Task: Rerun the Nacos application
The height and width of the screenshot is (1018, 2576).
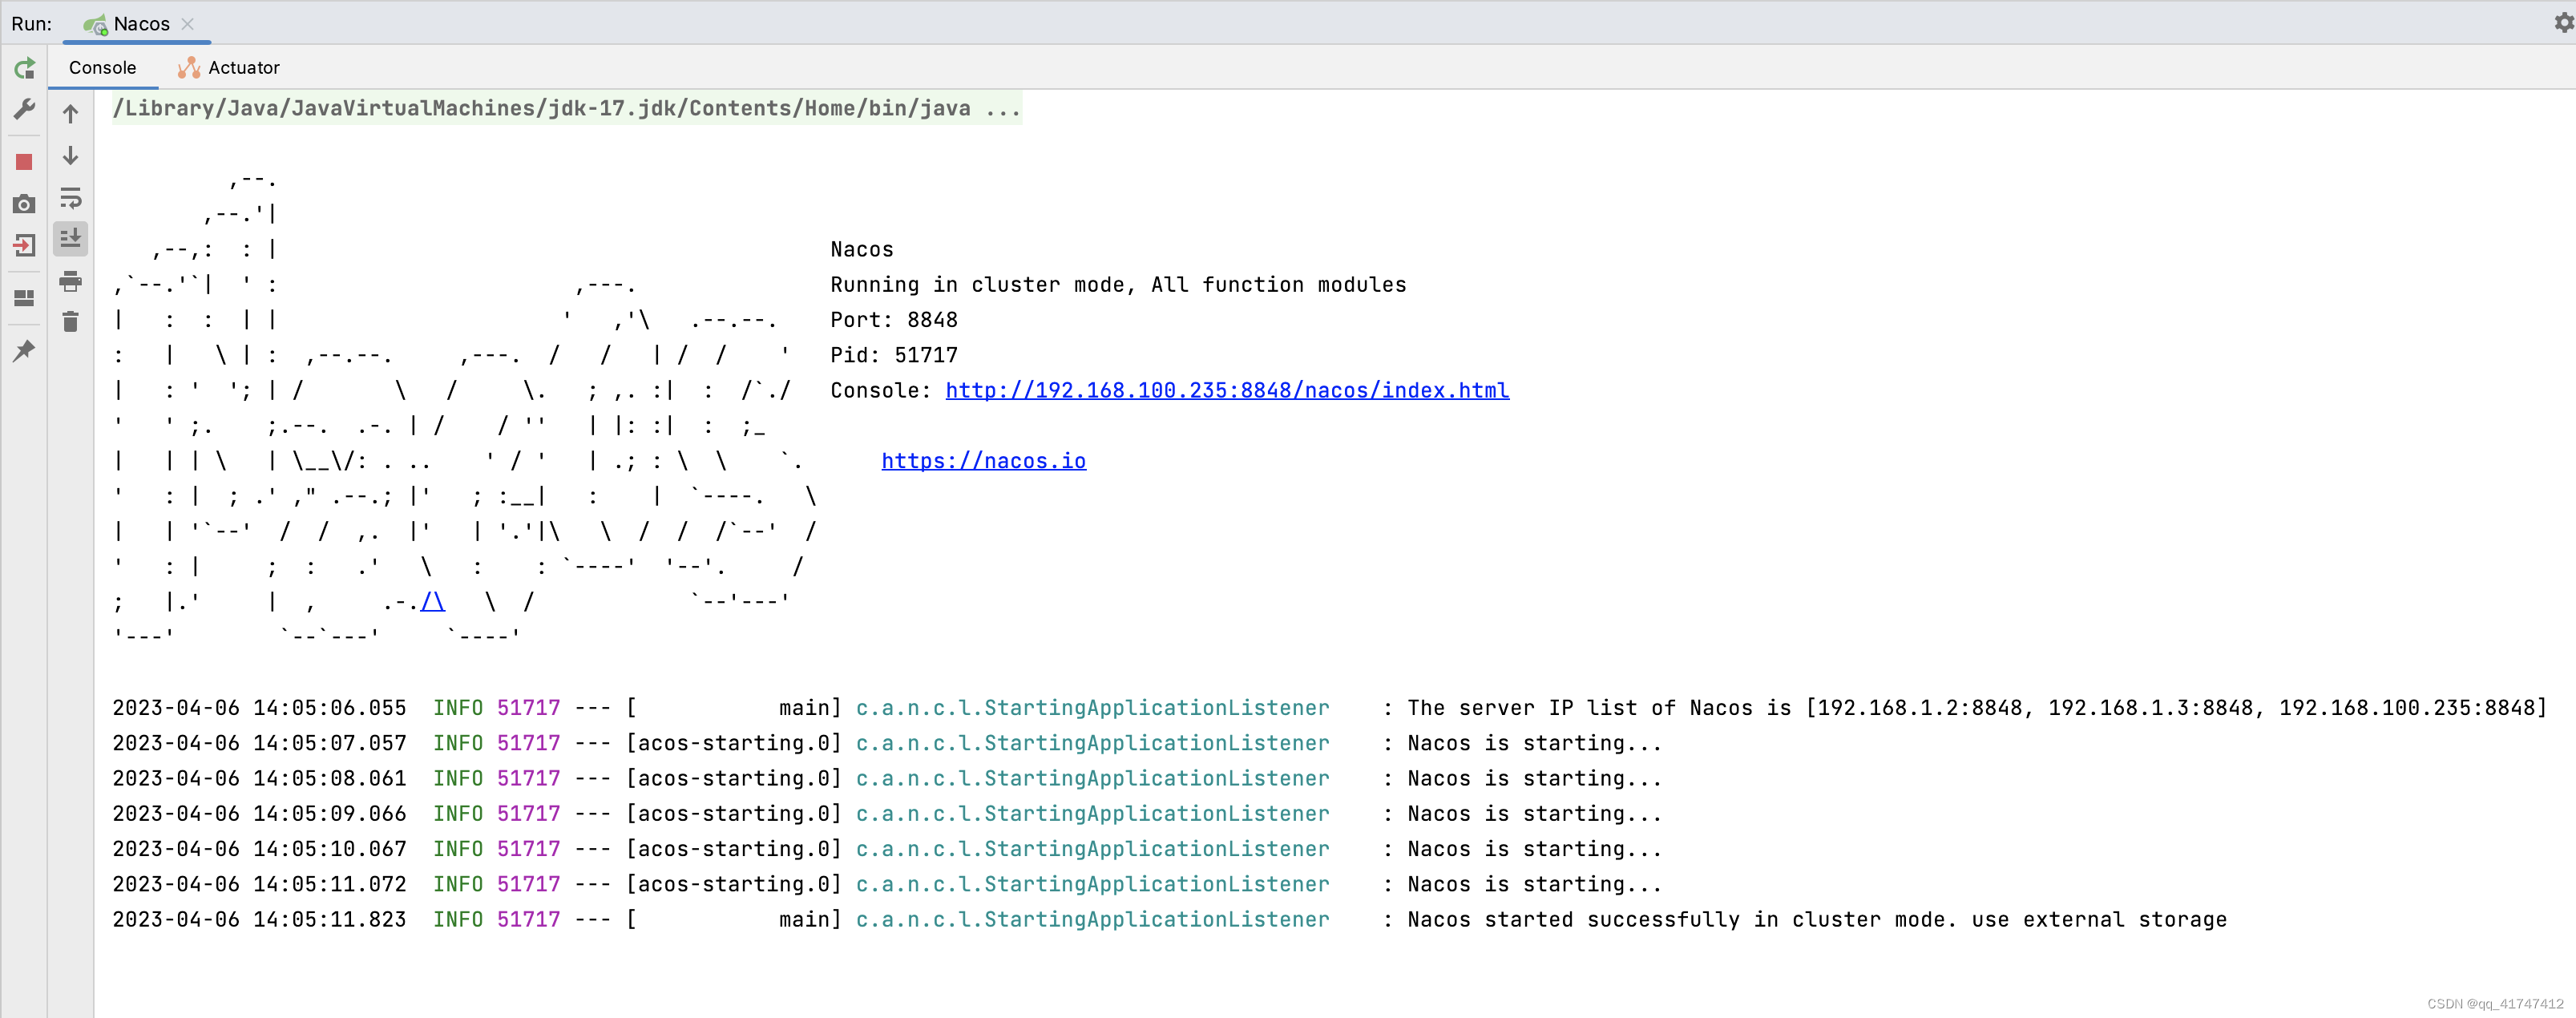Action: [24, 68]
